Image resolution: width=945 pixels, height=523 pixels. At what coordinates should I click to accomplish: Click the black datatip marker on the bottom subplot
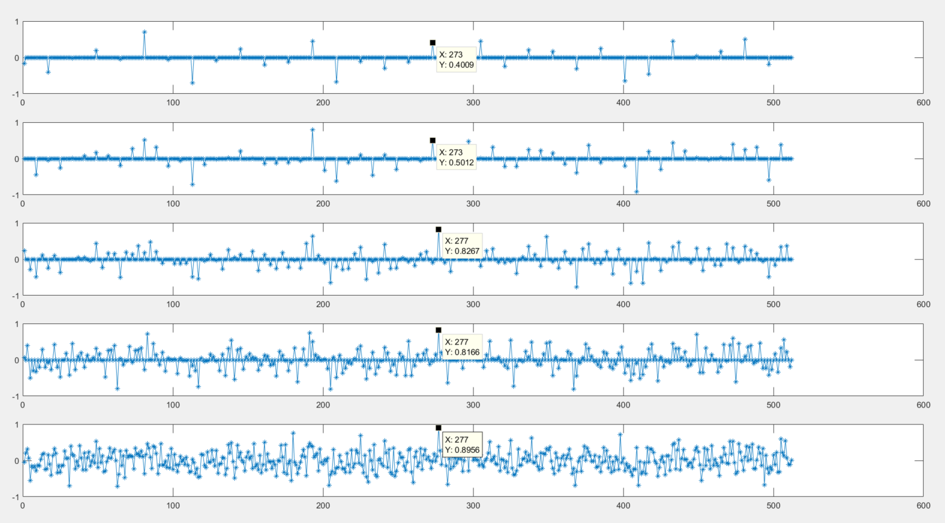438,427
